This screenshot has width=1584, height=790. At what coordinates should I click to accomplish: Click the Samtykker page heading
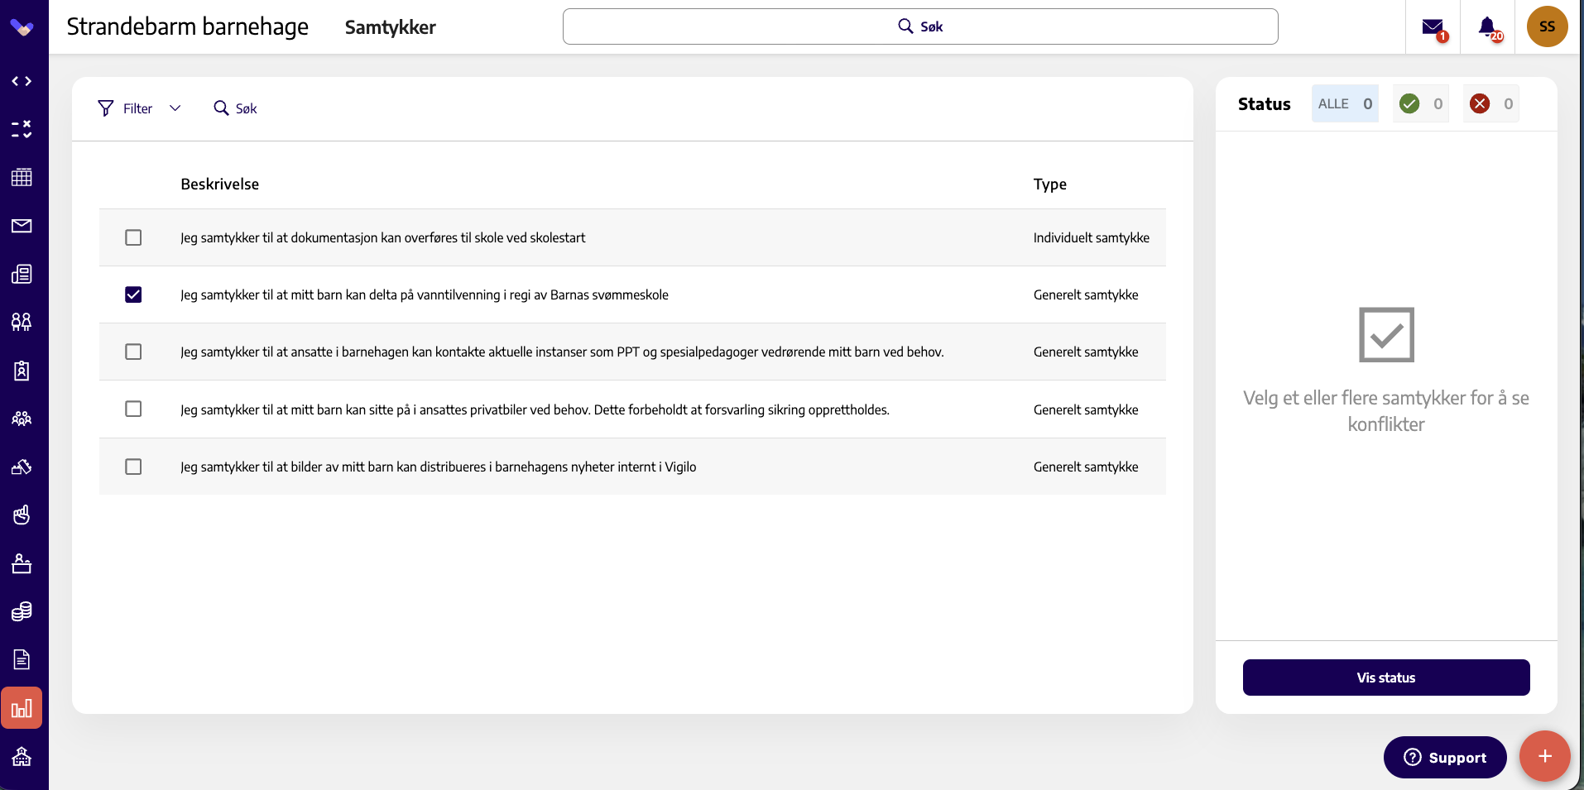[x=390, y=27]
